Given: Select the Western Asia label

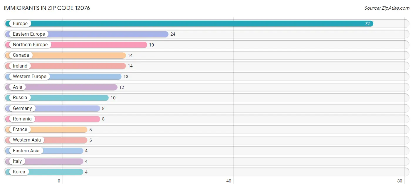Looking at the screenshot, I should (x=27, y=140).
